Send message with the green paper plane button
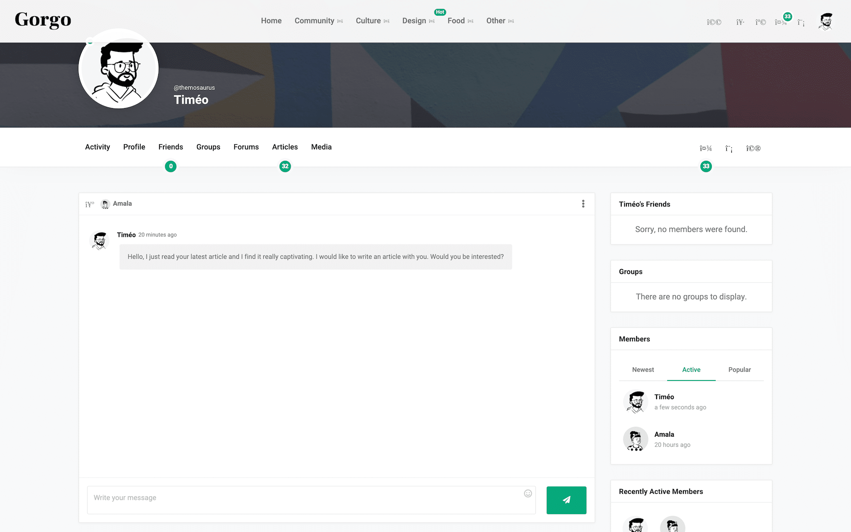Viewport: 851px width, 532px height. pos(566,500)
